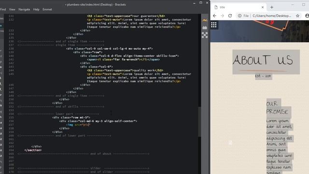Click the 'col-md-6 my-3 align-self-center' div line
The width and height of the screenshot is (309, 174).
tap(98, 121)
